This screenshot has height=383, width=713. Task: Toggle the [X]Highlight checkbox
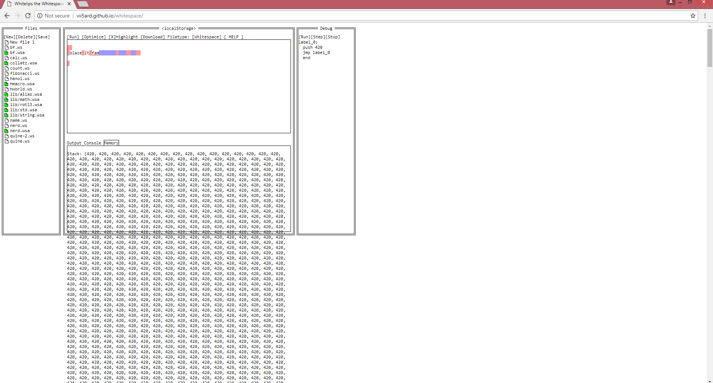(123, 37)
